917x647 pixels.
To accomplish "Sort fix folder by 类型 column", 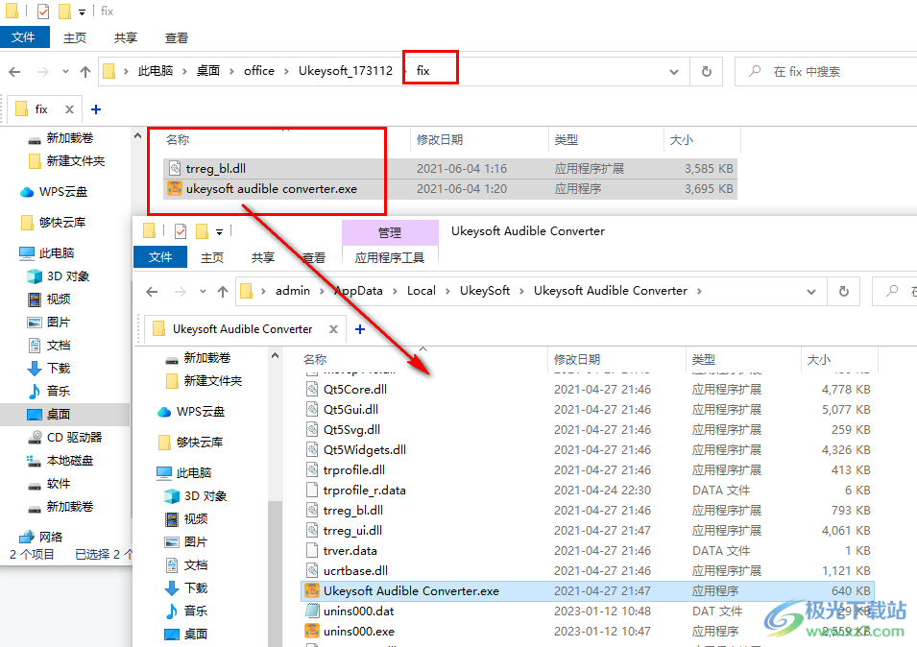I will click(x=567, y=140).
